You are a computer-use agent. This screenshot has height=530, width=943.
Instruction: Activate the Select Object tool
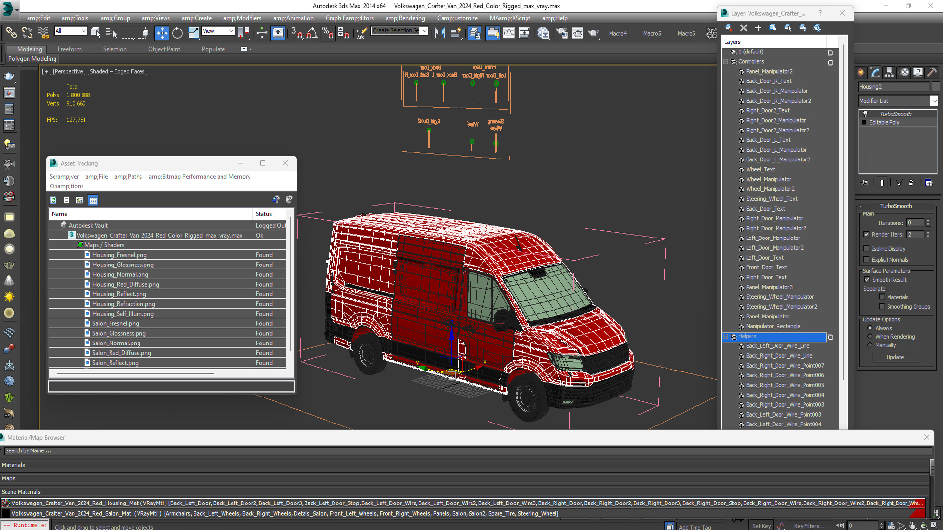pos(96,33)
